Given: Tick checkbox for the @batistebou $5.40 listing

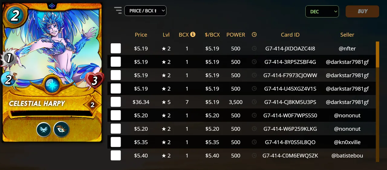Looking at the screenshot, I should coord(116,156).
